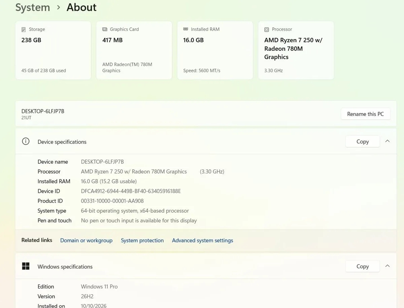The height and width of the screenshot is (308, 404).
Task: Go back to System breadcrumb
Action: tap(33, 7)
